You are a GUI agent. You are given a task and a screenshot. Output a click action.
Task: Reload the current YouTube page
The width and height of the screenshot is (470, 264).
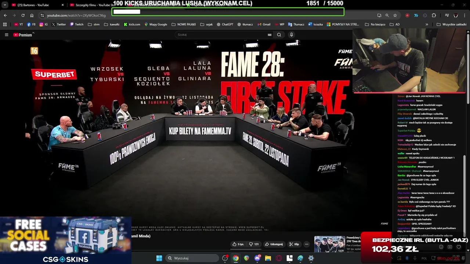(23, 15)
